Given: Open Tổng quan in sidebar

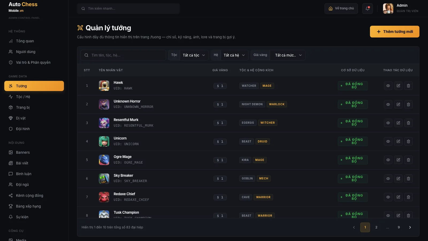Looking at the screenshot, I should [x=34, y=41].
